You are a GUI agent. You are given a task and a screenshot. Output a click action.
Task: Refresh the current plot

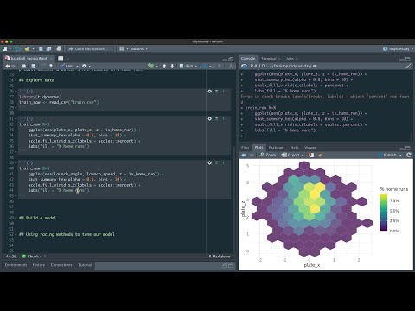[409, 155]
